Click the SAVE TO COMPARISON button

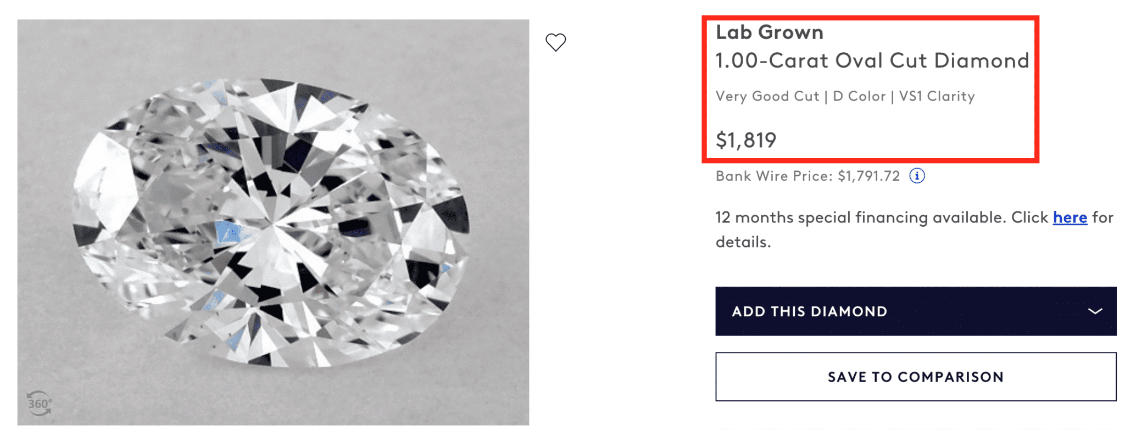click(x=915, y=377)
